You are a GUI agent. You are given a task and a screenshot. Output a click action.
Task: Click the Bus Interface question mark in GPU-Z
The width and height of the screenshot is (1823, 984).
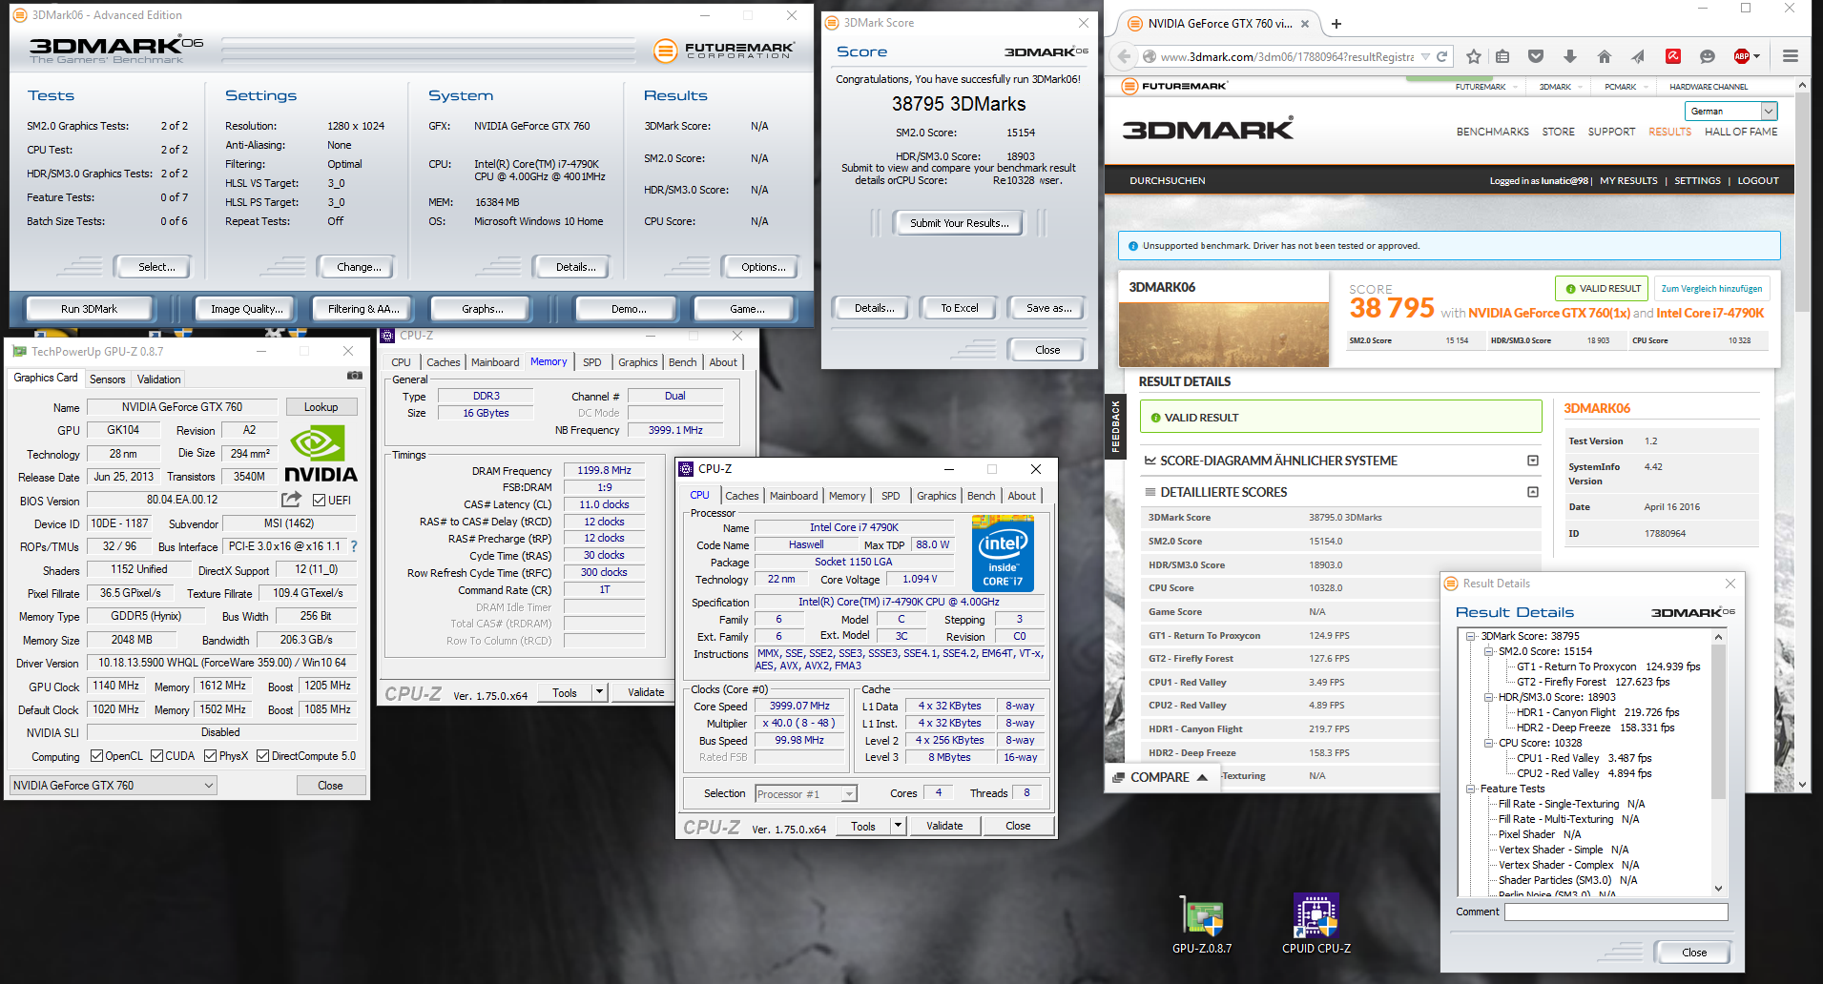pos(354,546)
